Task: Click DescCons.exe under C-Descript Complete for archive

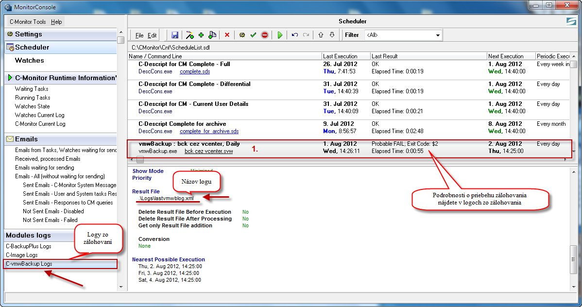Action: point(155,131)
